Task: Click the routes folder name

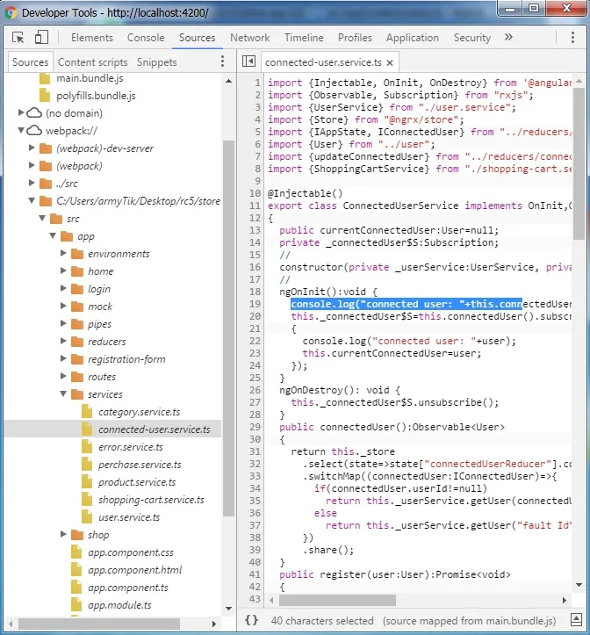Action: pos(102,377)
